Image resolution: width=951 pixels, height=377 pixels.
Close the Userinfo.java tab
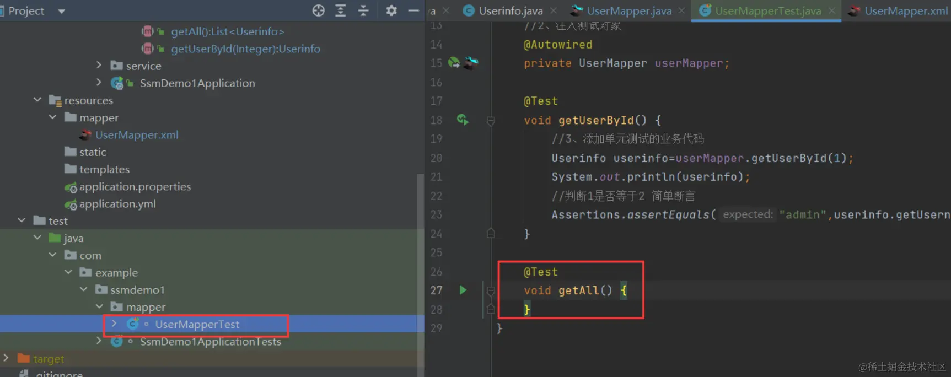[553, 10]
